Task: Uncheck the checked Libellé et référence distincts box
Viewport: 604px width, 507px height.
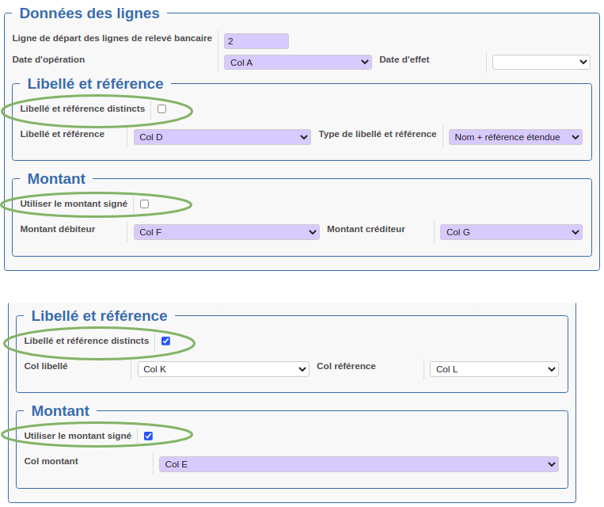Action: [165, 341]
